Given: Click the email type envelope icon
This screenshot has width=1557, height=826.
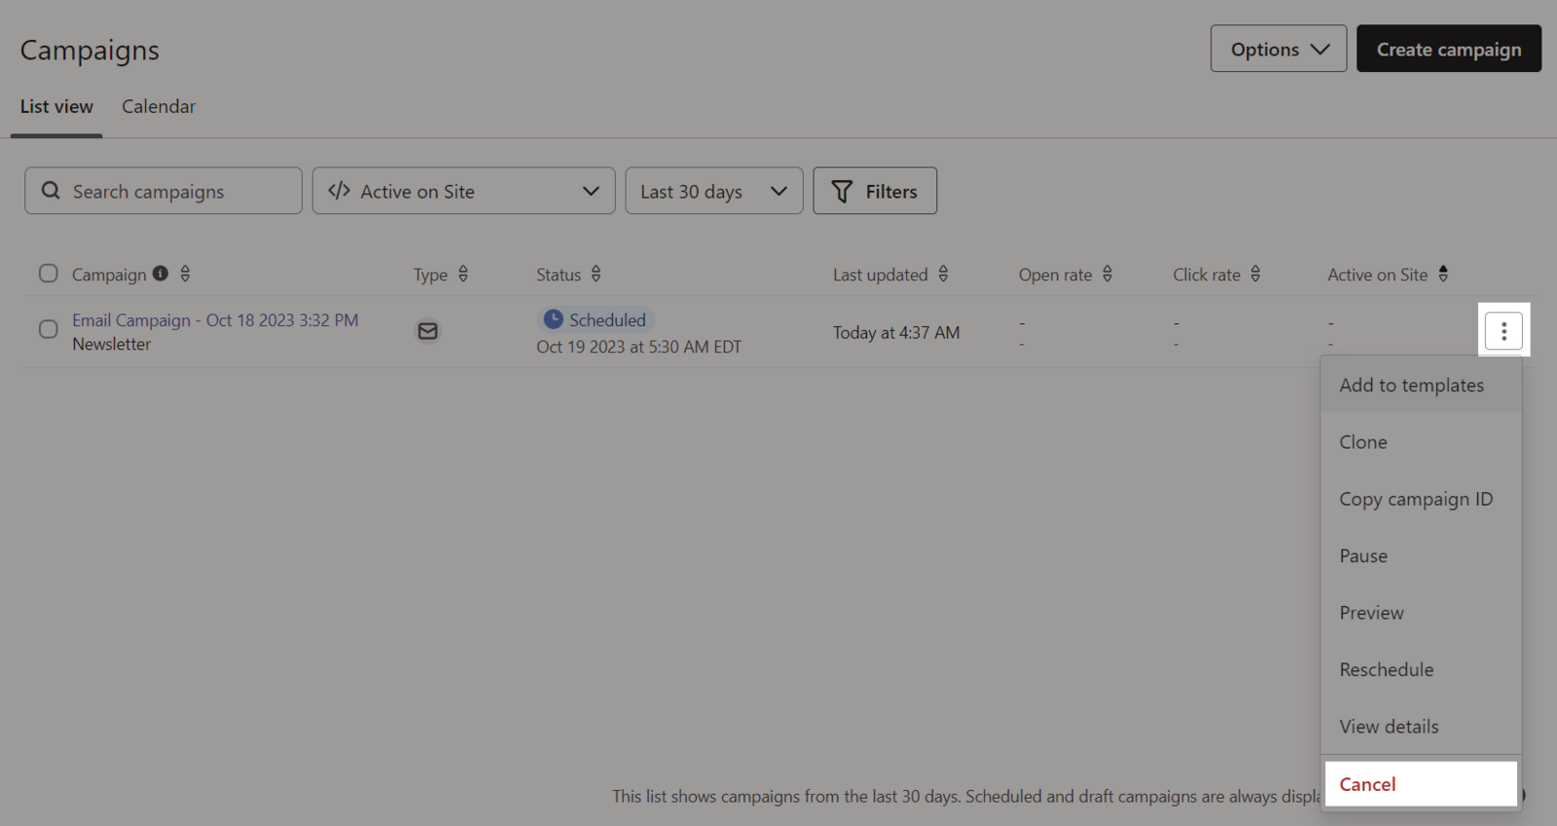Looking at the screenshot, I should coord(427,331).
